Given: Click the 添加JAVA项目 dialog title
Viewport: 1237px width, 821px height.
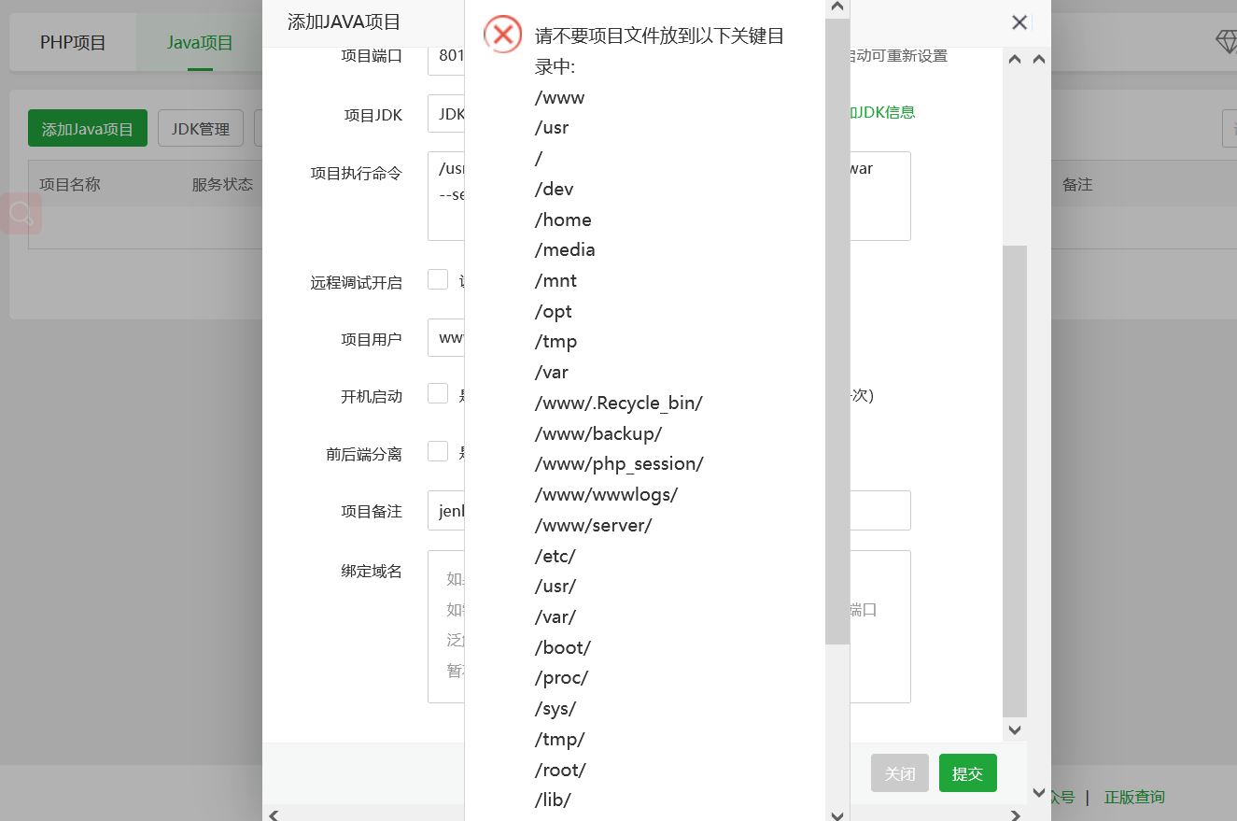Looking at the screenshot, I should point(344,22).
